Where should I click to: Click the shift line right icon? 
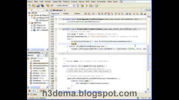[x=130, y=14]
